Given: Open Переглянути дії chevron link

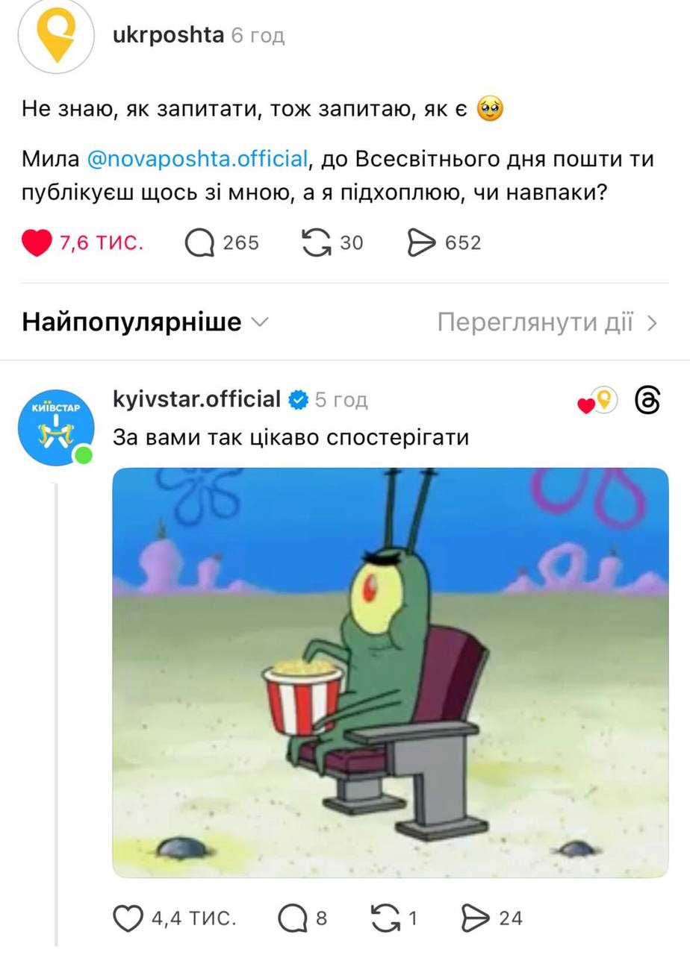Looking at the screenshot, I should [x=548, y=322].
